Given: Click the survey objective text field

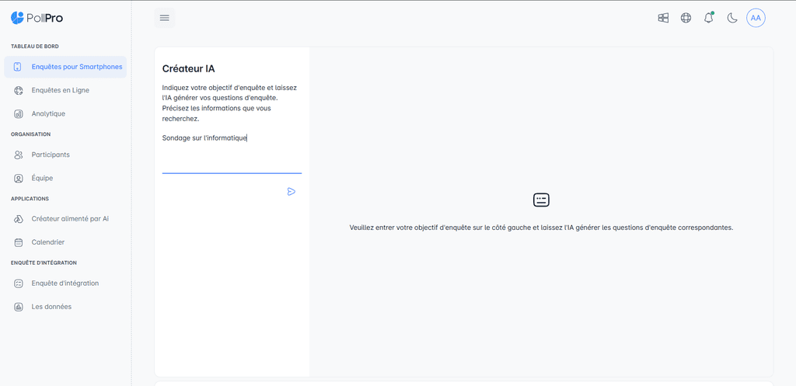Looking at the screenshot, I should click(x=232, y=151).
